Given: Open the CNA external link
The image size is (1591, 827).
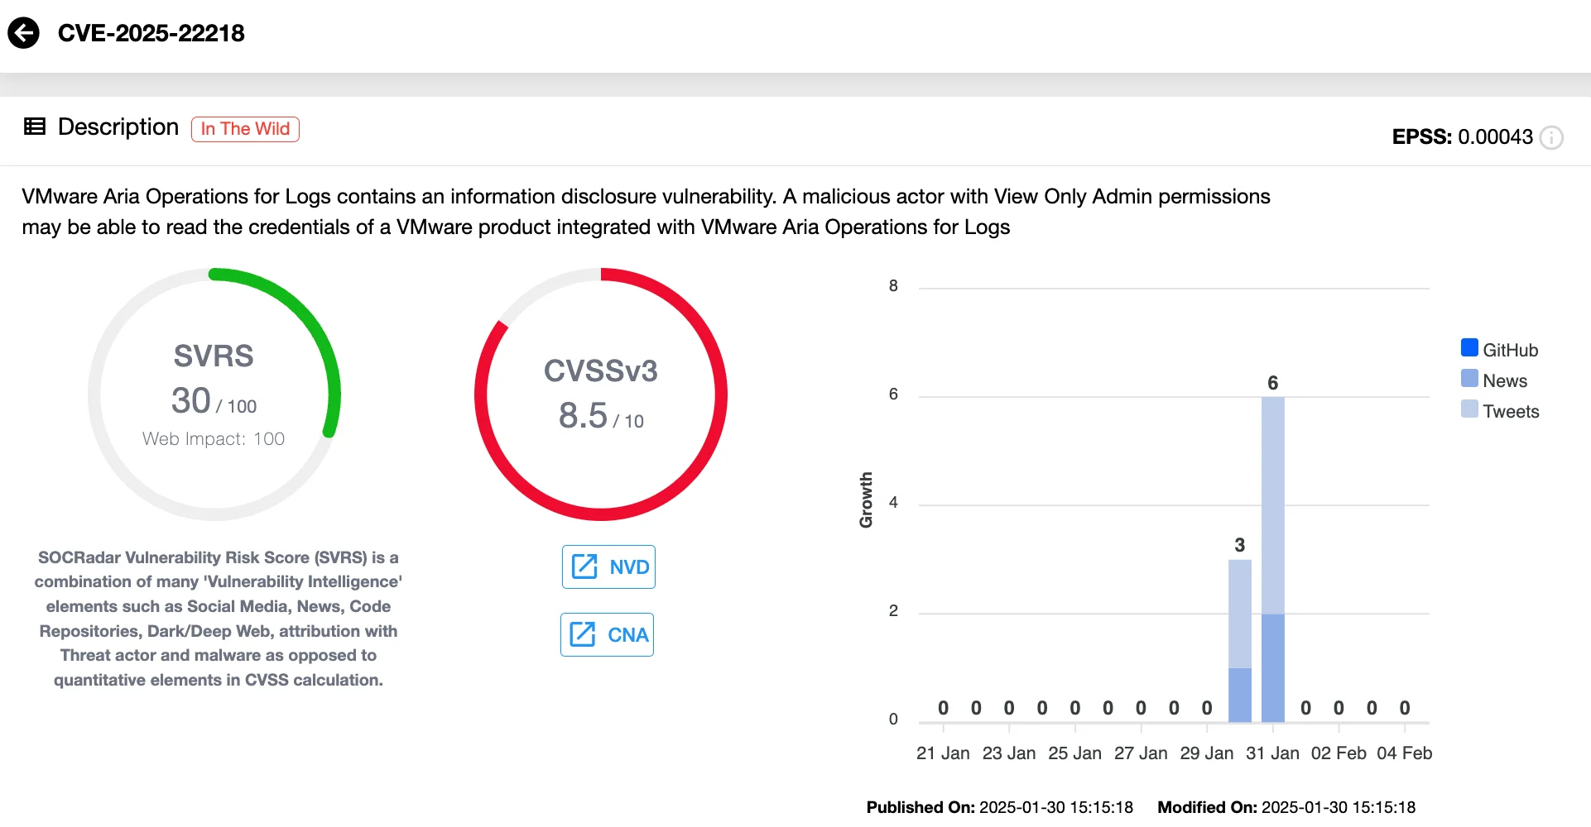Looking at the screenshot, I should pos(607,634).
